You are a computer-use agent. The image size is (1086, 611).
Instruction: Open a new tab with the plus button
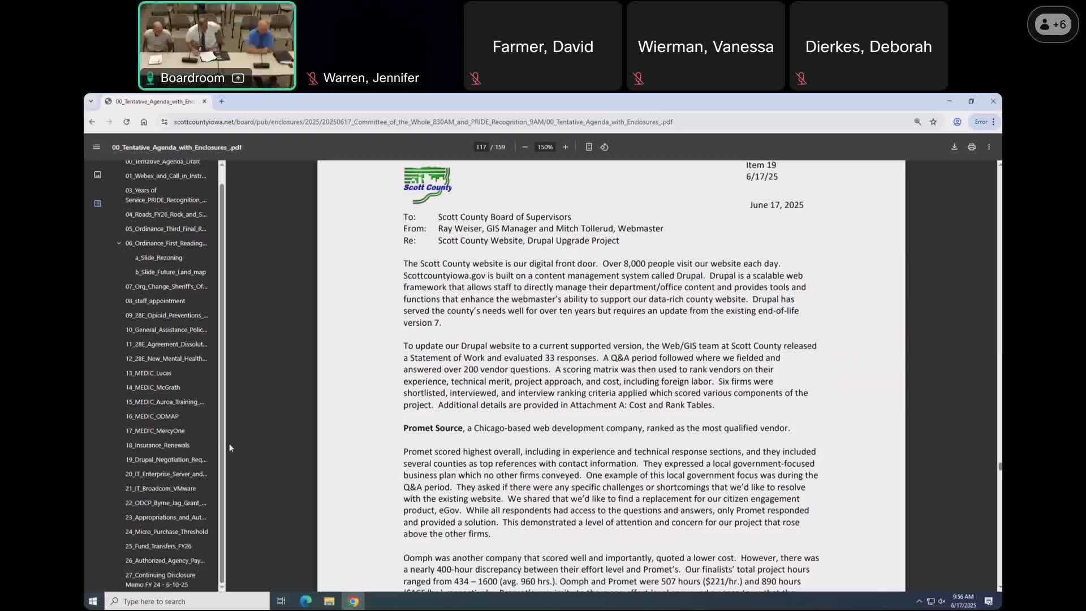221,101
